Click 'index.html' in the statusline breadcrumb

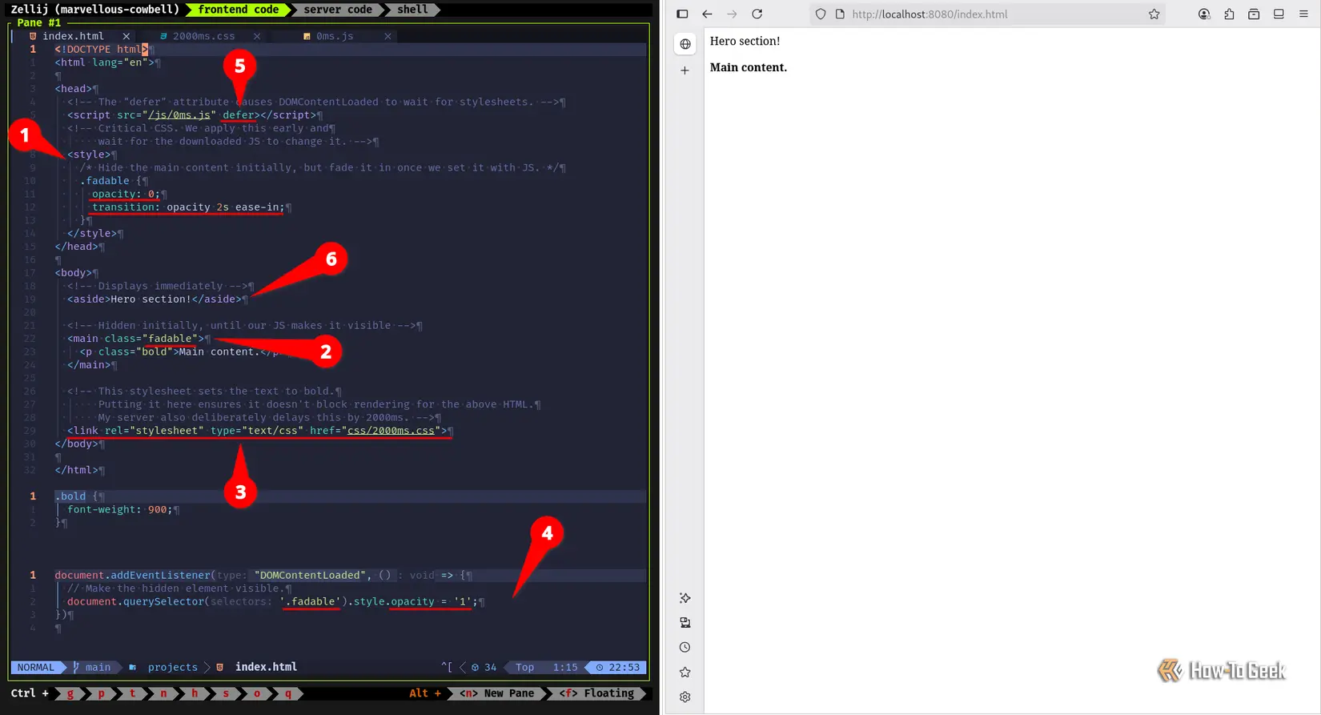click(266, 667)
